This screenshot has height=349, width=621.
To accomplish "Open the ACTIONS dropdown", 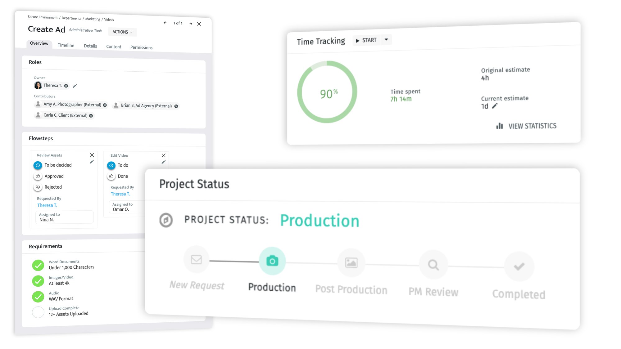I will 122,32.
